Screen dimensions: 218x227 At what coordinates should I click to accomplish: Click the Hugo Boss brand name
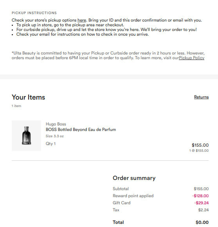coord(56,124)
